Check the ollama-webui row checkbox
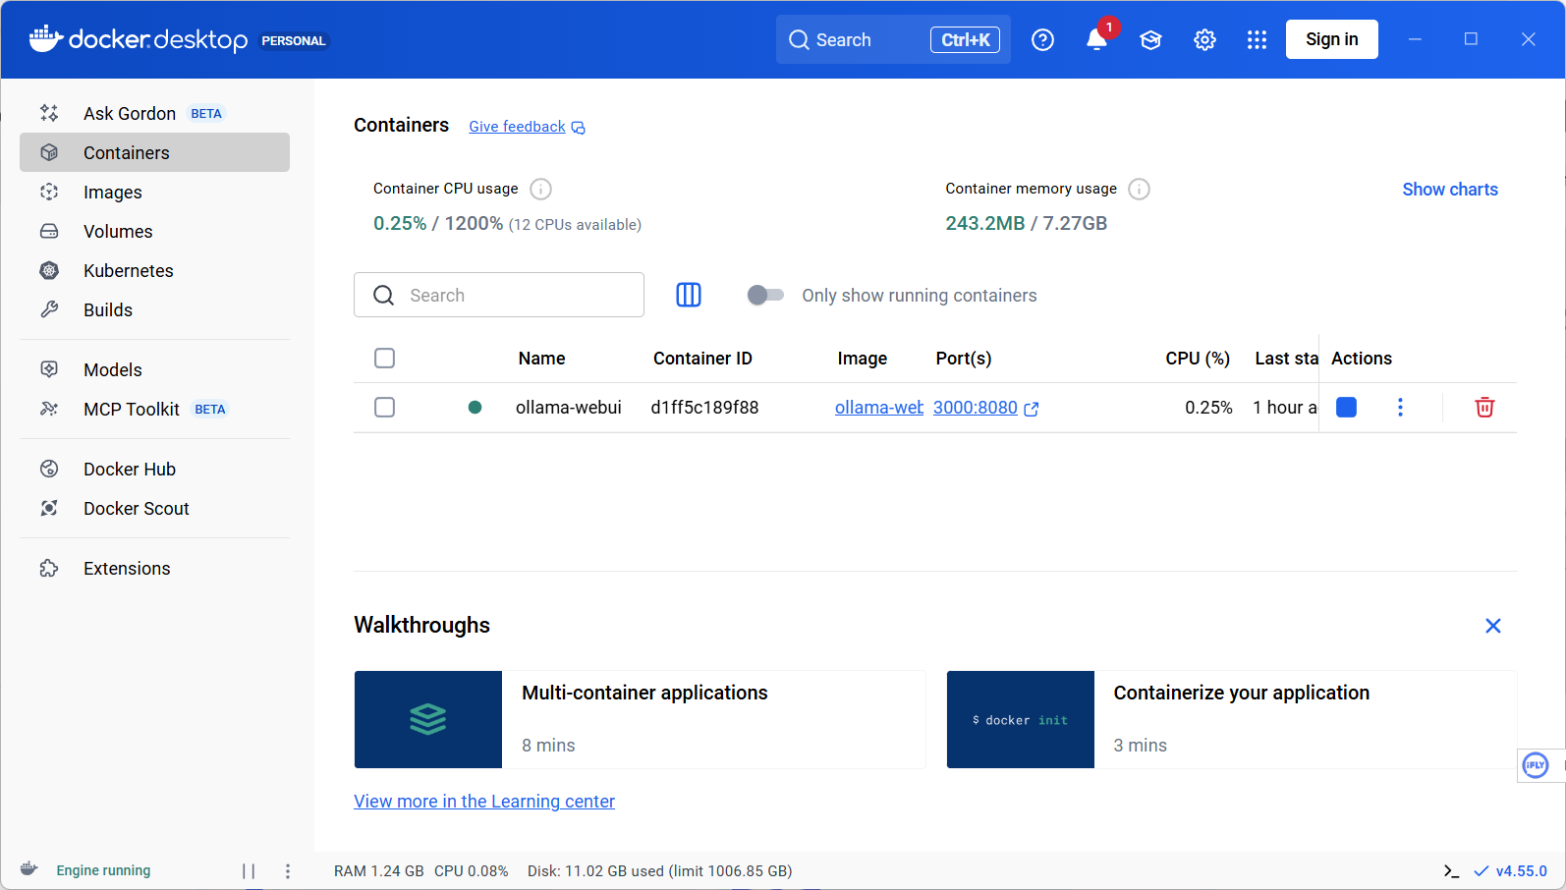 pyautogui.click(x=385, y=407)
